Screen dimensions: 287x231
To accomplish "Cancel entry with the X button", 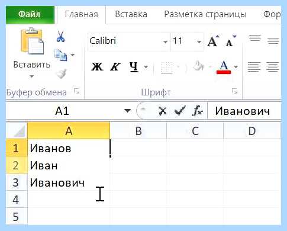I will (163, 111).
